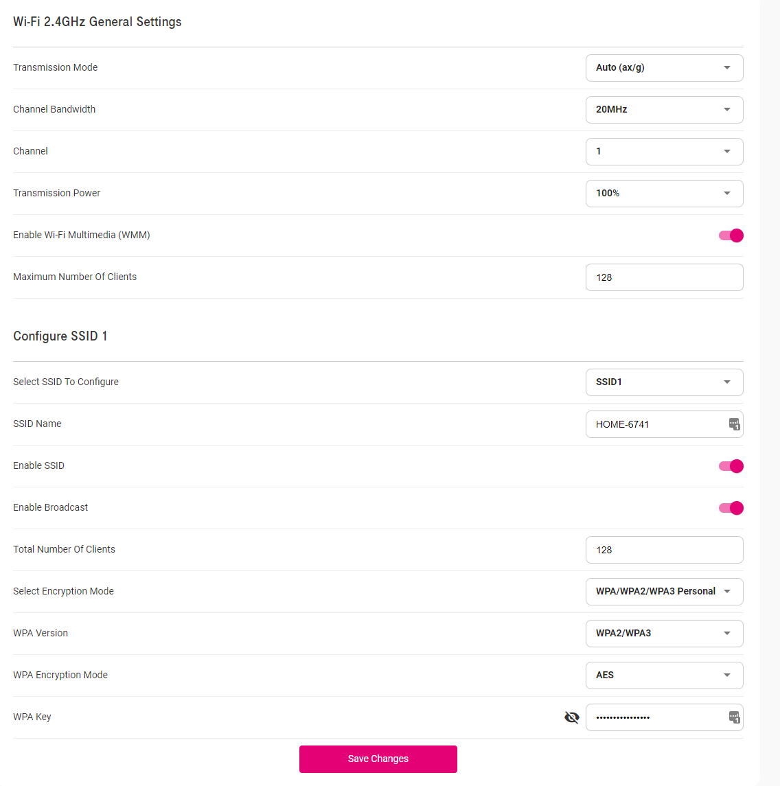Image resolution: width=780 pixels, height=786 pixels.
Task: Open the WPA Version dropdown
Action: (663, 633)
